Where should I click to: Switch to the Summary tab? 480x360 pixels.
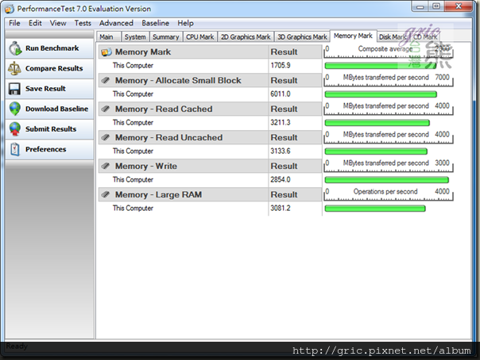point(165,37)
